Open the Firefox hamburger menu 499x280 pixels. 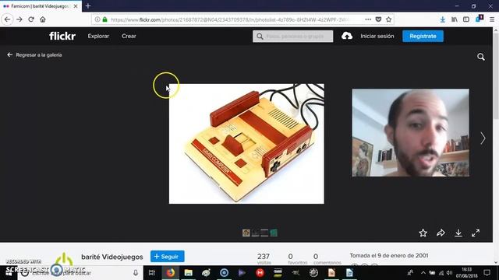point(492,19)
